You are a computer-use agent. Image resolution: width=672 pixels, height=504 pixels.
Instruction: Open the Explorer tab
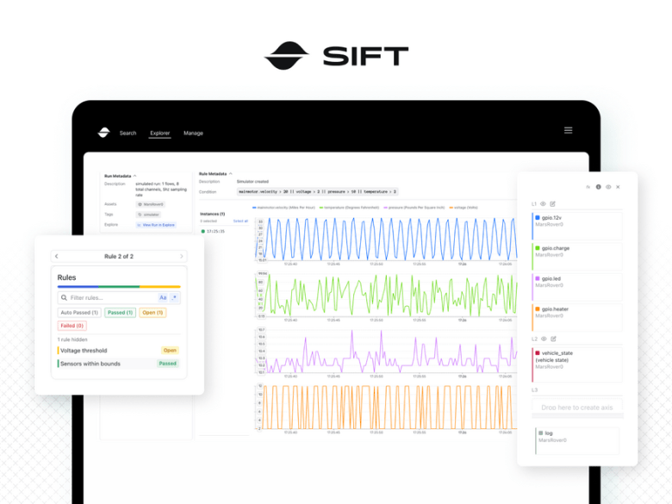[x=160, y=134]
